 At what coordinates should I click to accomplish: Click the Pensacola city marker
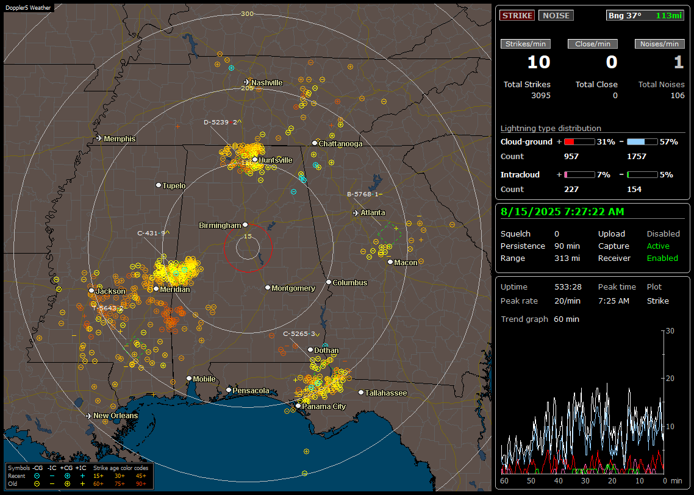click(x=229, y=390)
